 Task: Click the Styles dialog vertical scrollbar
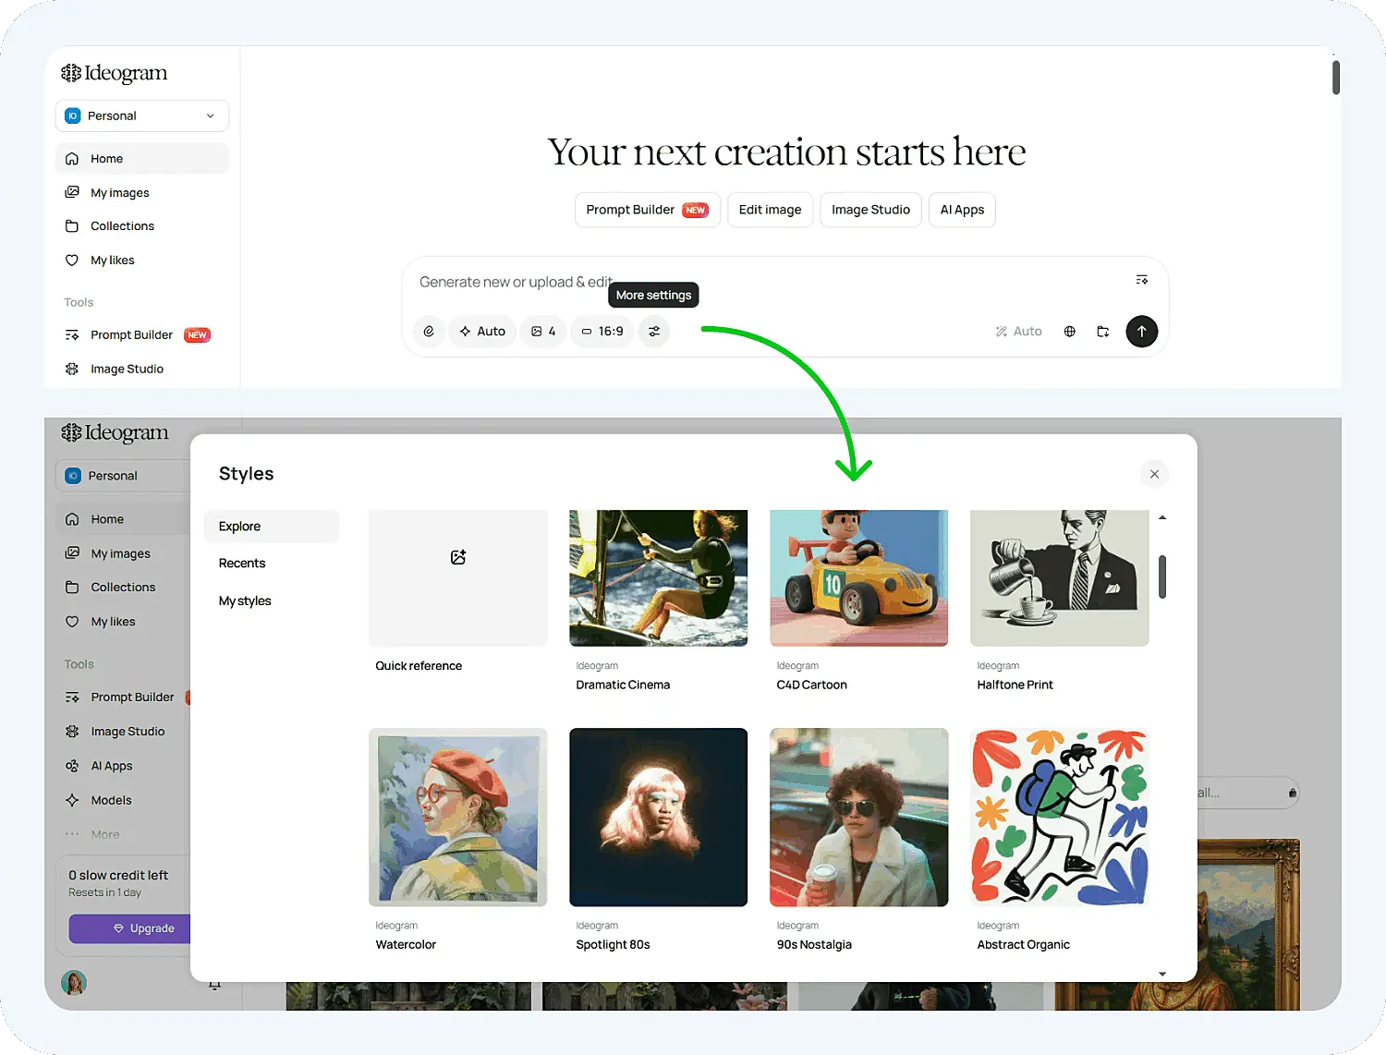coord(1162,576)
